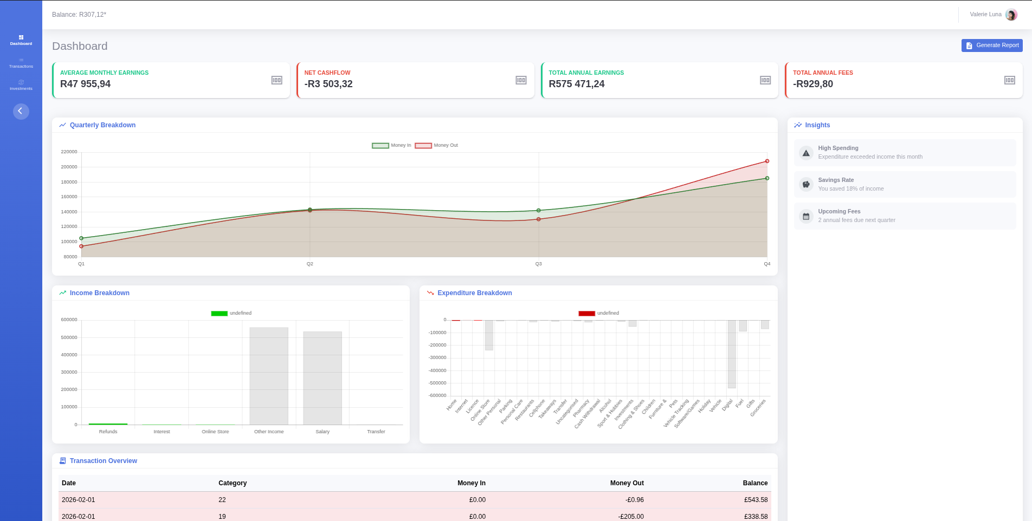Click the Average Monthly Earnings money icon

click(276, 80)
